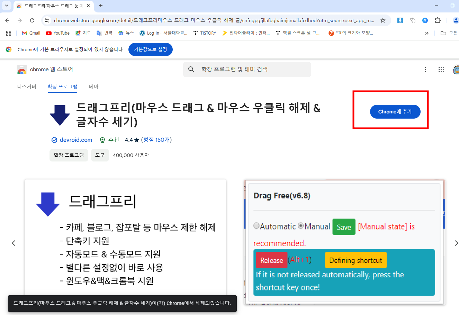Open the Chrome profile icon in toolbar
This screenshot has width=459, height=315.
(x=456, y=20)
